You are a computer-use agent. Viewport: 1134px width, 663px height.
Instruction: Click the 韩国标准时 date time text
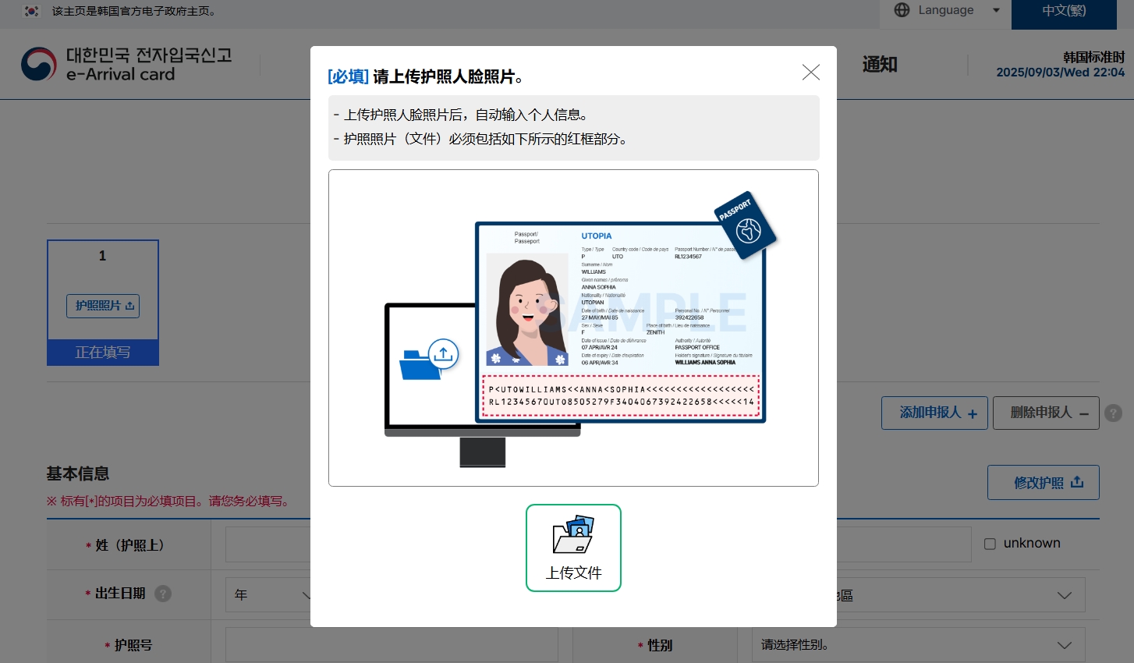(x=1061, y=65)
